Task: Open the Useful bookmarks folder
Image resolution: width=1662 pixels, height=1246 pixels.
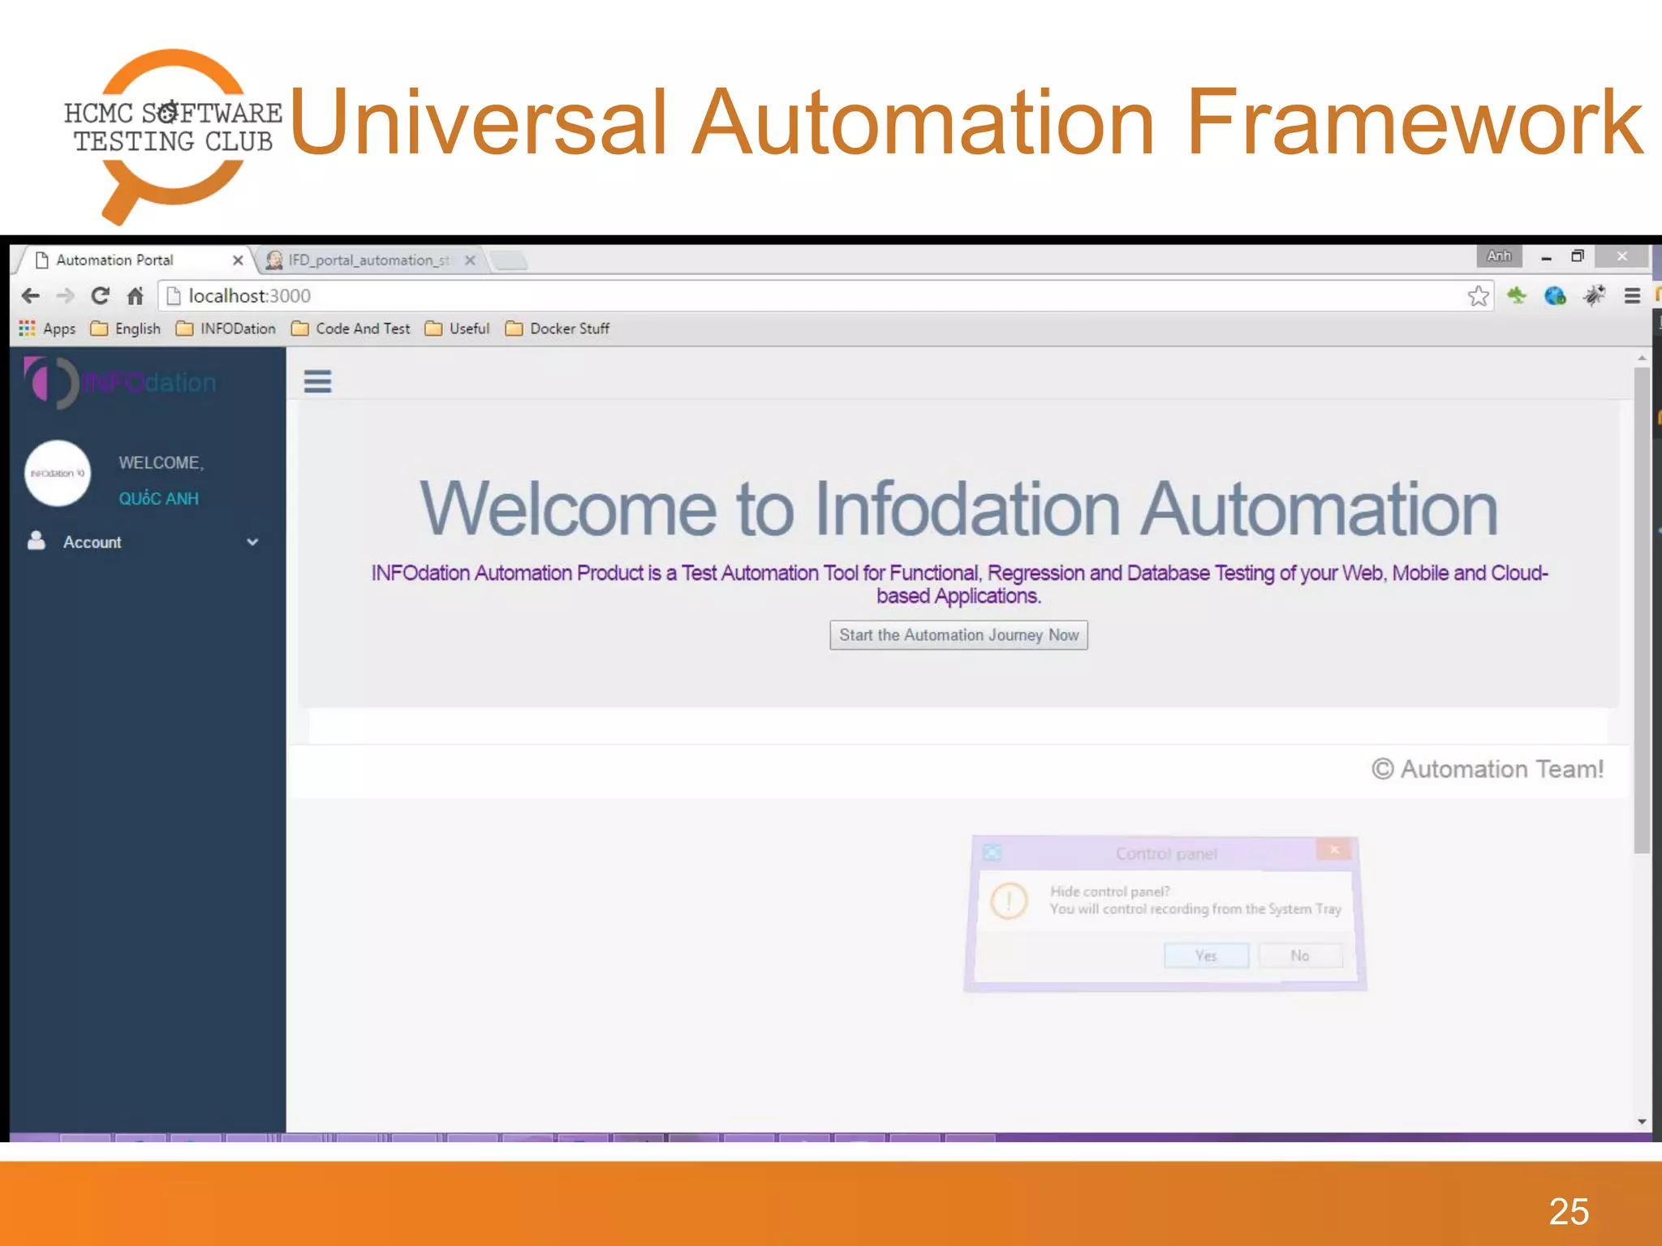Action: point(458,329)
